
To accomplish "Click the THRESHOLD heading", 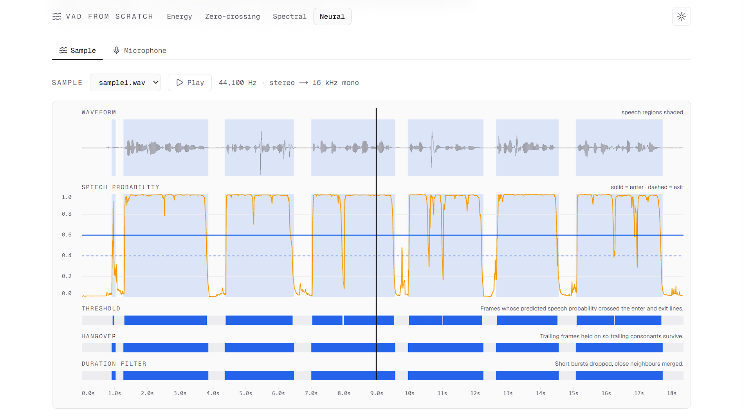I will click(x=101, y=309).
